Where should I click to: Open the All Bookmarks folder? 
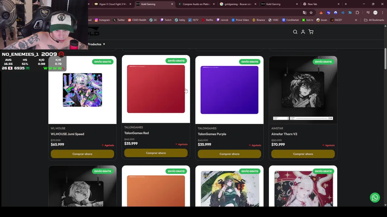click(374, 20)
